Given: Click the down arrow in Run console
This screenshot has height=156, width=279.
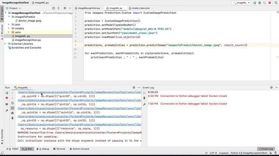Looking at the screenshot, I should [13, 98].
